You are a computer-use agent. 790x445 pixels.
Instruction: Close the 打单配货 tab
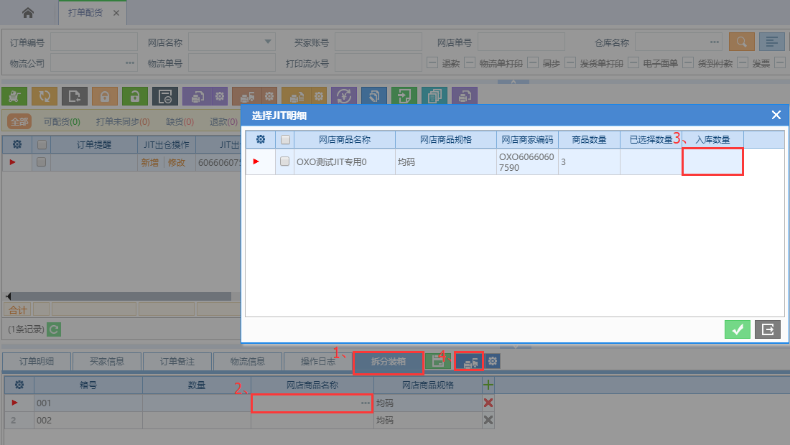click(x=116, y=13)
